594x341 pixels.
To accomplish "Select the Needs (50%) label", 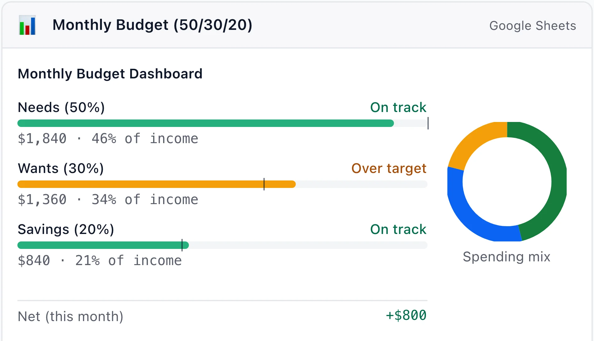I will pyautogui.click(x=61, y=107).
